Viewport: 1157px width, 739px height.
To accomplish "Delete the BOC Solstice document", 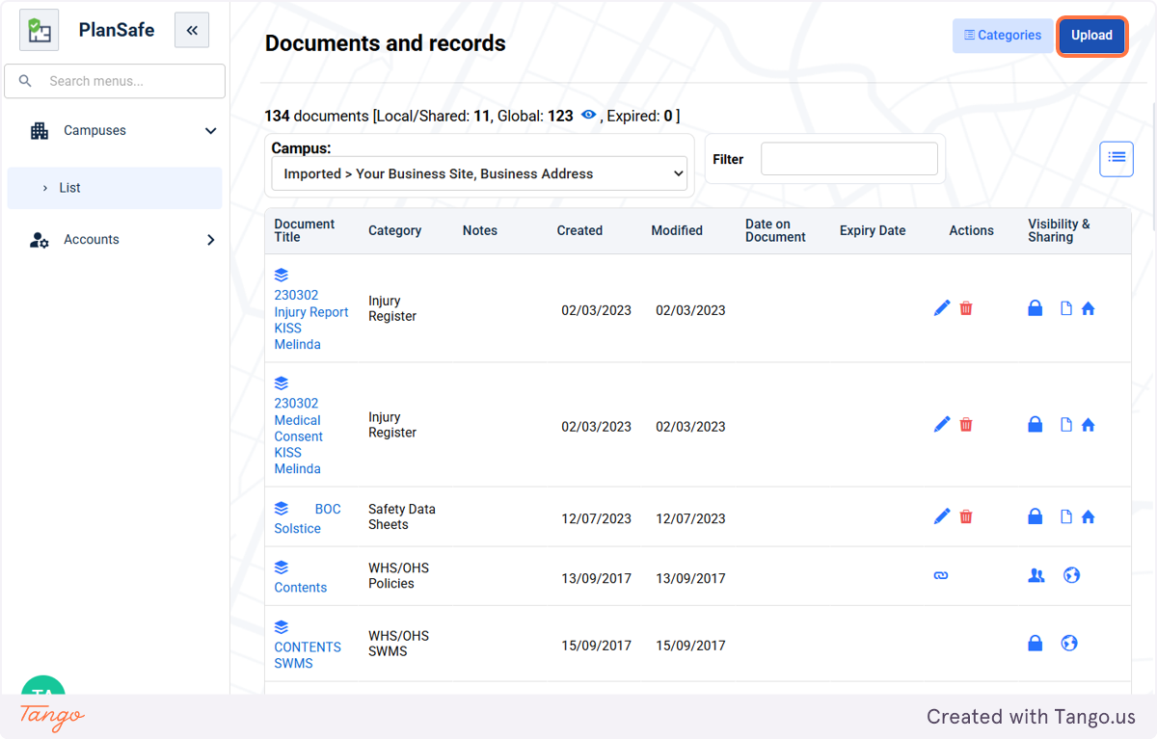I will [966, 516].
